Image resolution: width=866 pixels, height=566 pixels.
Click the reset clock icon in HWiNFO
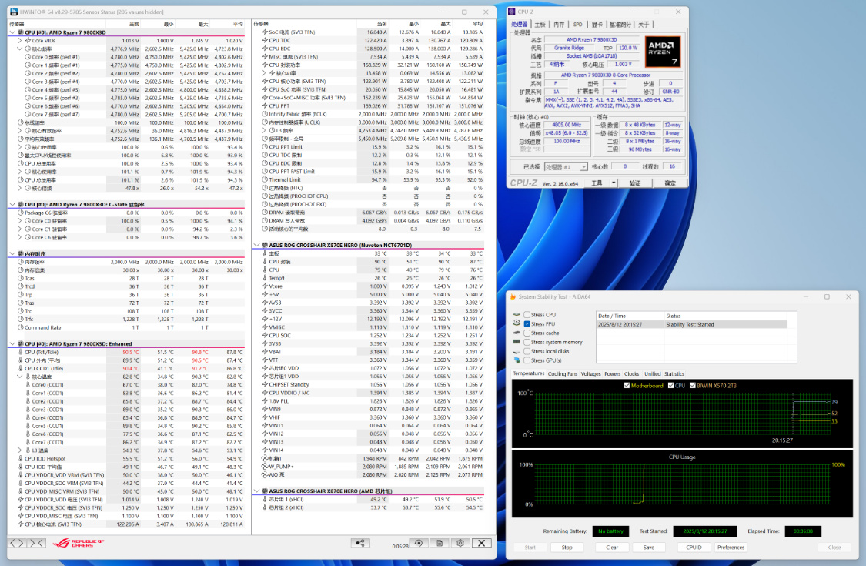(x=419, y=543)
